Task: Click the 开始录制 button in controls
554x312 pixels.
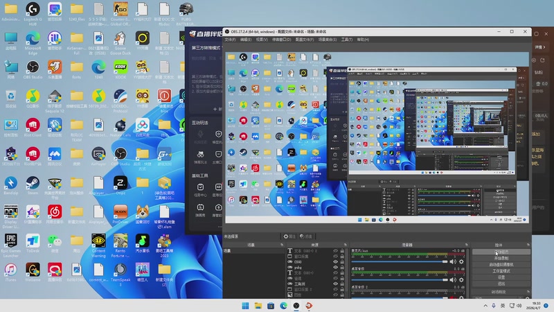Action: tap(501, 258)
